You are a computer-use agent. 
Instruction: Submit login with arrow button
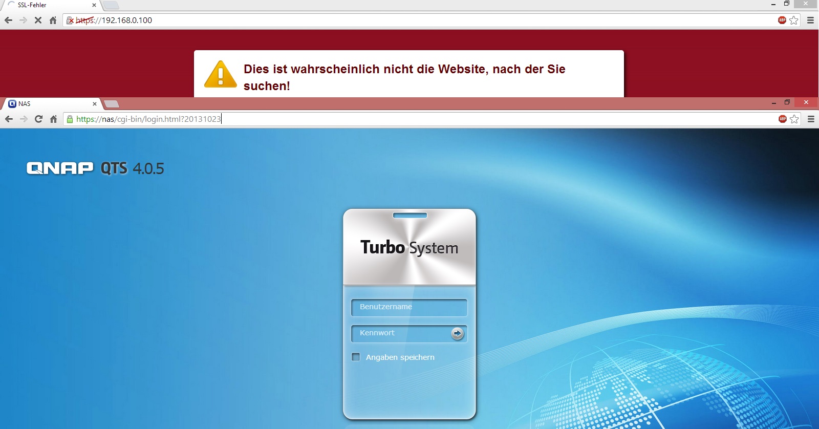[x=458, y=333]
